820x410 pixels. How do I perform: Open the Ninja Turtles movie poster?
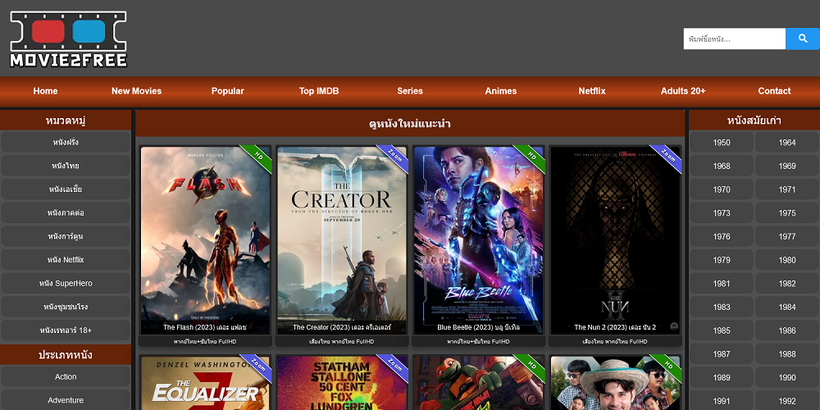point(479,383)
